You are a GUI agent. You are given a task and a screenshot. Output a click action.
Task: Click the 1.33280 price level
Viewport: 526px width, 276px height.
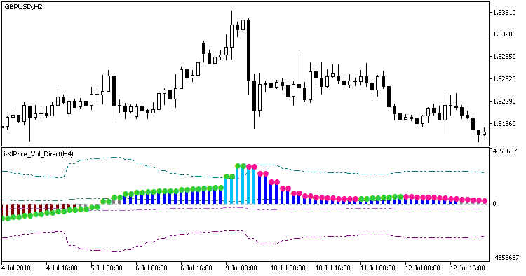click(504, 34)
